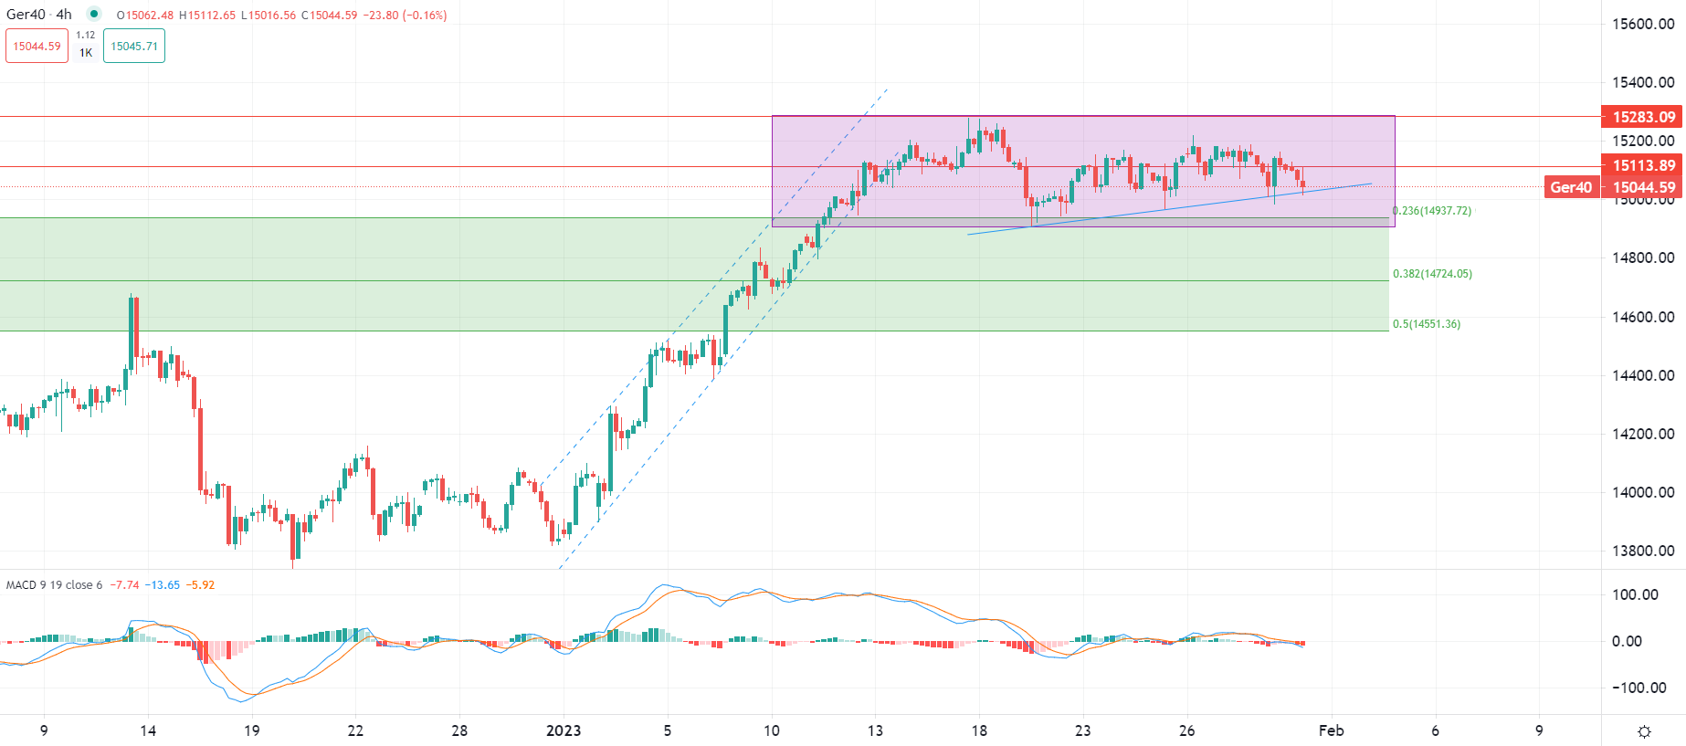Select the 0.382 Fibonacci level label
The width and height of the screenshot is (1686, 746).
[1432, 274]
